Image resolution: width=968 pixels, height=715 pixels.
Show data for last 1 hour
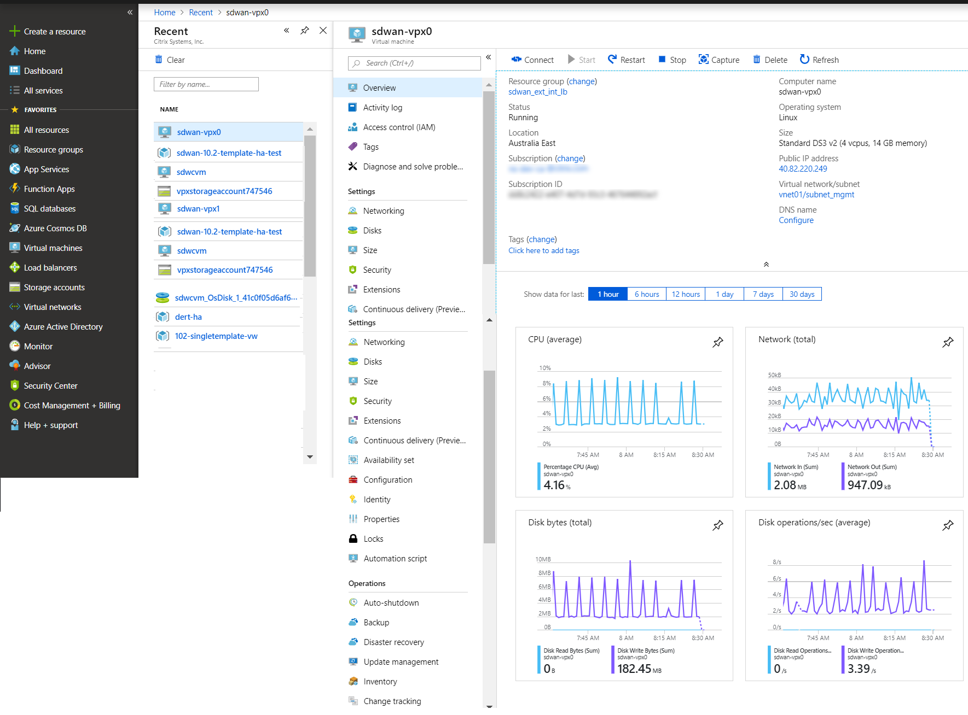608,294
